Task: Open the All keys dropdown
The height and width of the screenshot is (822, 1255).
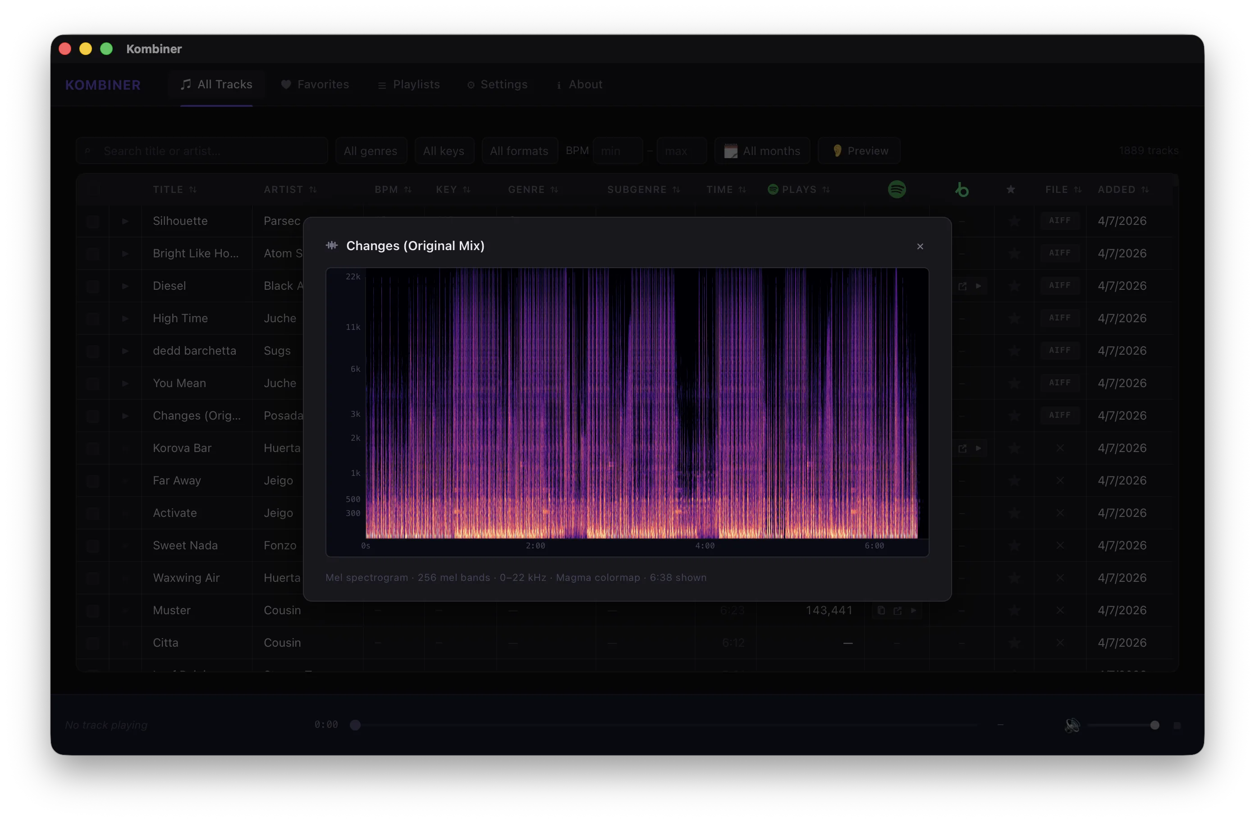Action: click(444, 151)
